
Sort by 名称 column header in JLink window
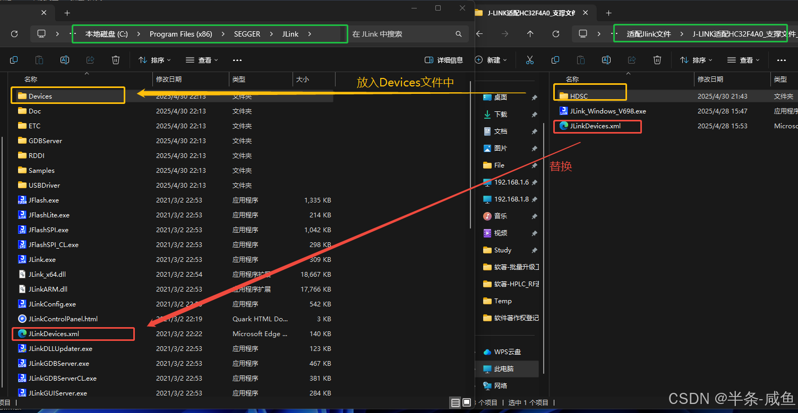coord(31,79)
